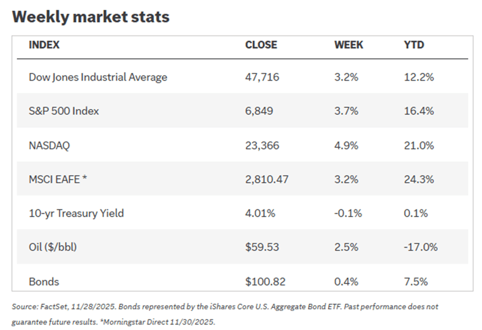Click the FactSet source footnote text
Image resolution: width=482 pixels, height=330 pixels.
pyautogui.click(x=225, y=307)
